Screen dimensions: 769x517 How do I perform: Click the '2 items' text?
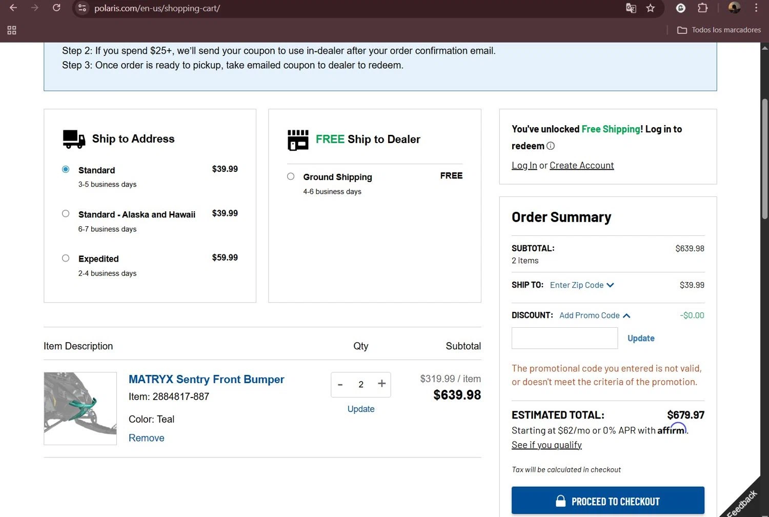525,261
